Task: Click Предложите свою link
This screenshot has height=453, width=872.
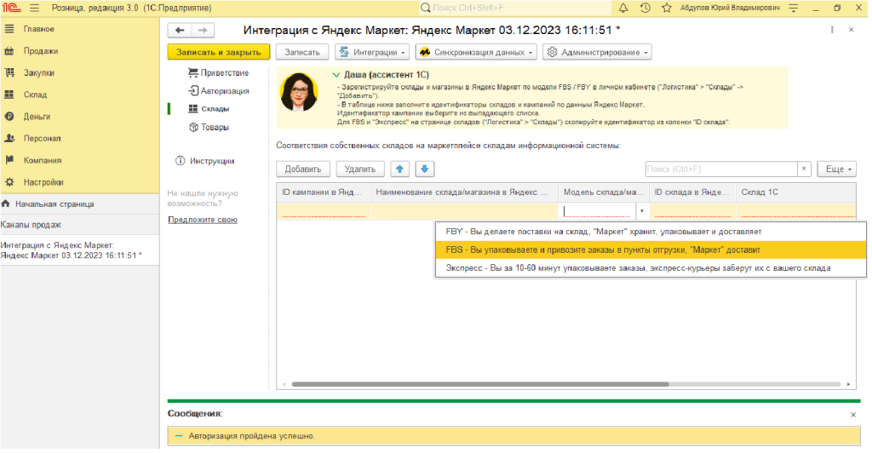Action: coord(203,220)
